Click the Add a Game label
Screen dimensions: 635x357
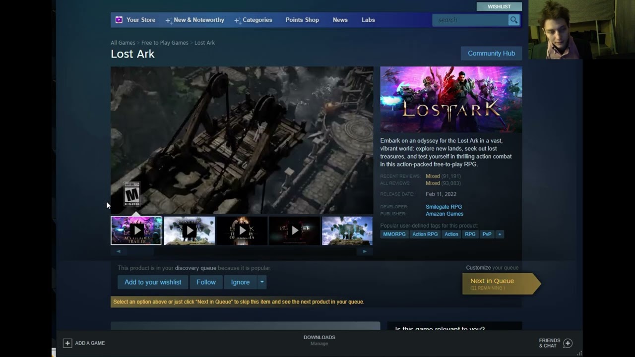(x=90, y=343)
